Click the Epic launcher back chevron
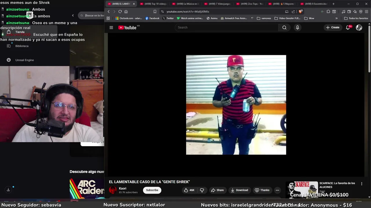The image size is (371, 208). click(73, 15)
